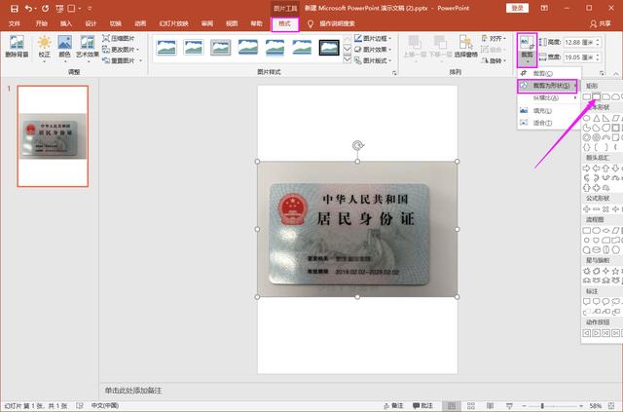This screenshot has height=412, width=623.
Task: Click the rotation handle above the ID card picture
Action: click(x=357, y=145)
